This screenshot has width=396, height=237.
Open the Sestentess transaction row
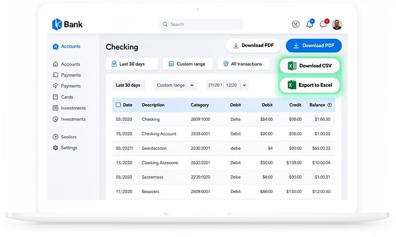(224, 177)
